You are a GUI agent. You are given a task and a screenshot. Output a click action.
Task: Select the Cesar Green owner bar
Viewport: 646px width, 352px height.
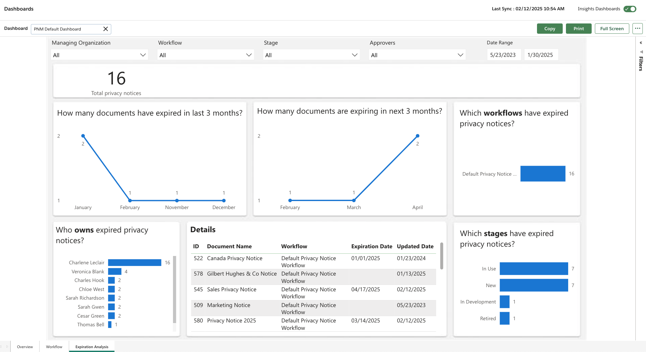pyautogui.click(x=111, y=316)
